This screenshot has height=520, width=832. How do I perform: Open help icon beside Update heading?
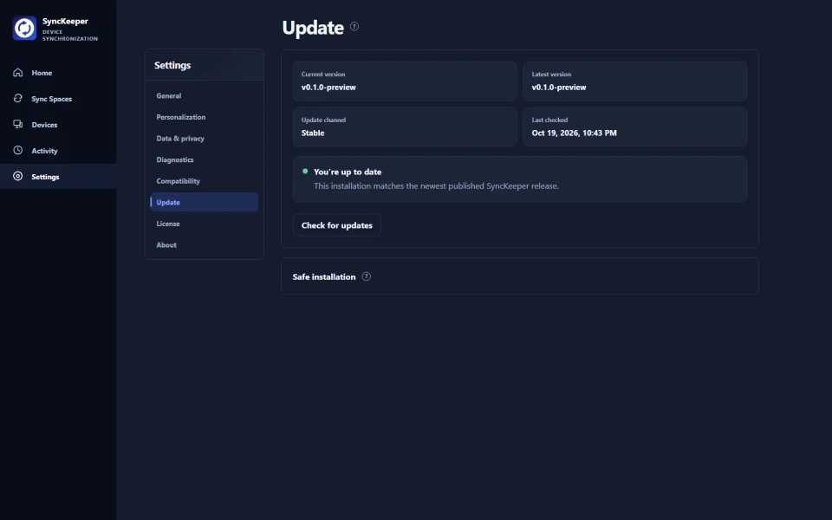coord(354,26)
